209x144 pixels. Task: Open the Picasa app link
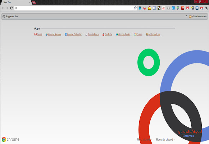[138, 35]
